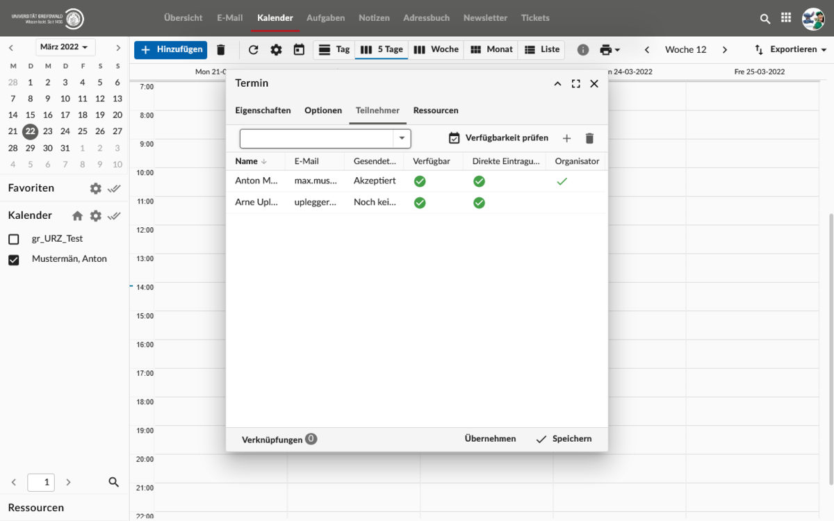Viewport: 834px width, 521px height.
Task: Enable the gr_URZ_Test calendar checkbox
Action: pyautogui.click(x=13, y=239)
